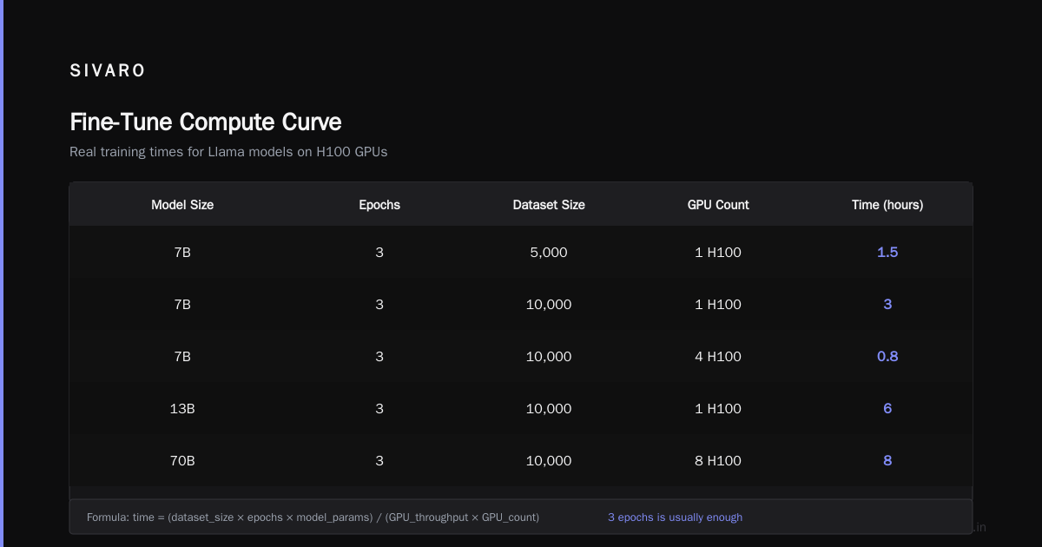Click the "8 H100" GPU count cell
This screenshot has width=1042, height=547.
click(718, 461)
